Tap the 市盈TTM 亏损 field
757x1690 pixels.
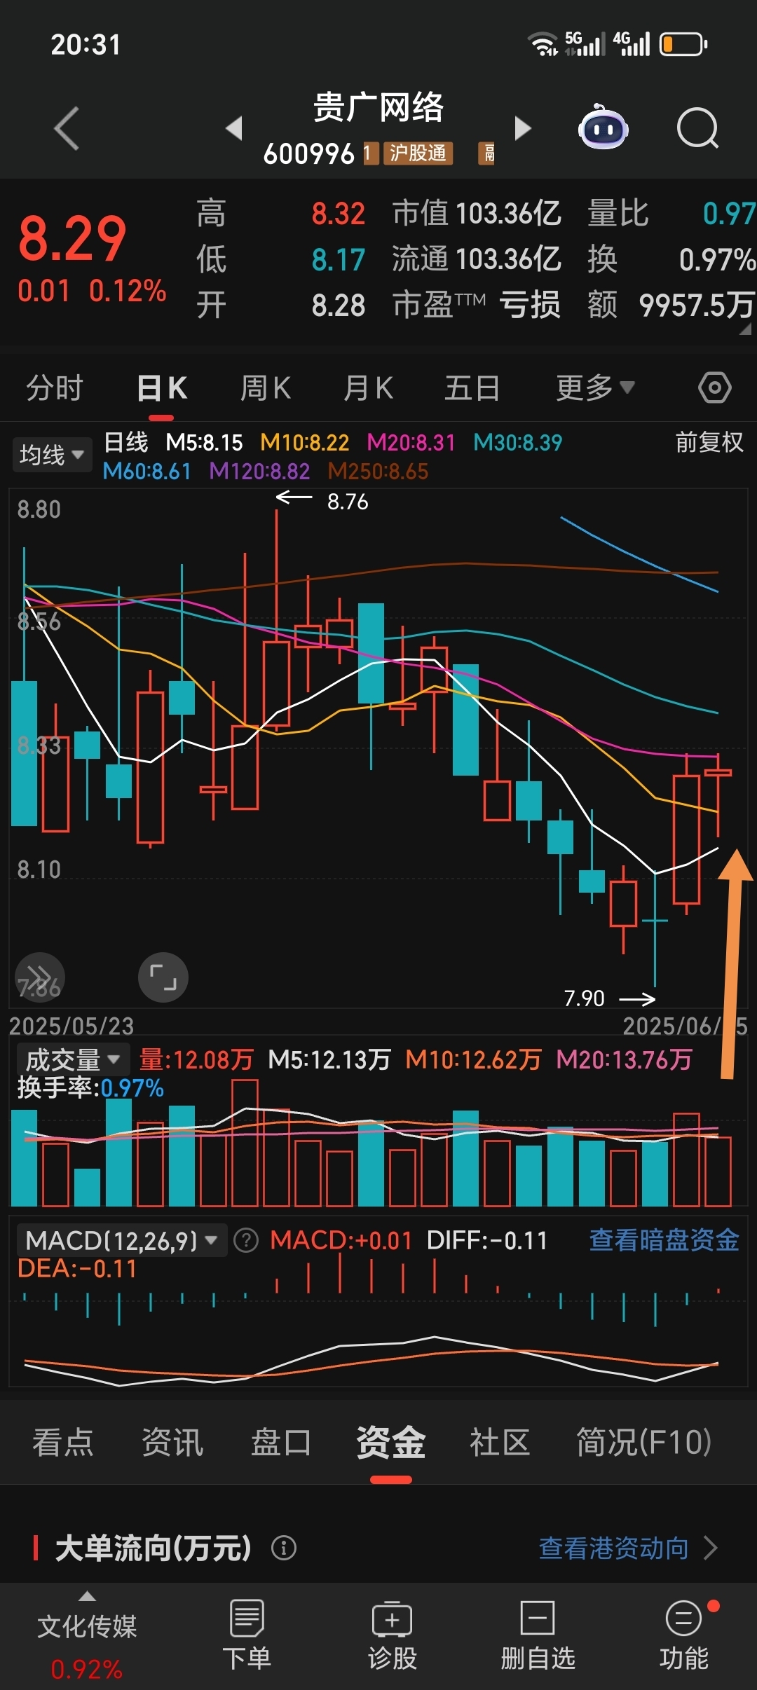point(477,305)
